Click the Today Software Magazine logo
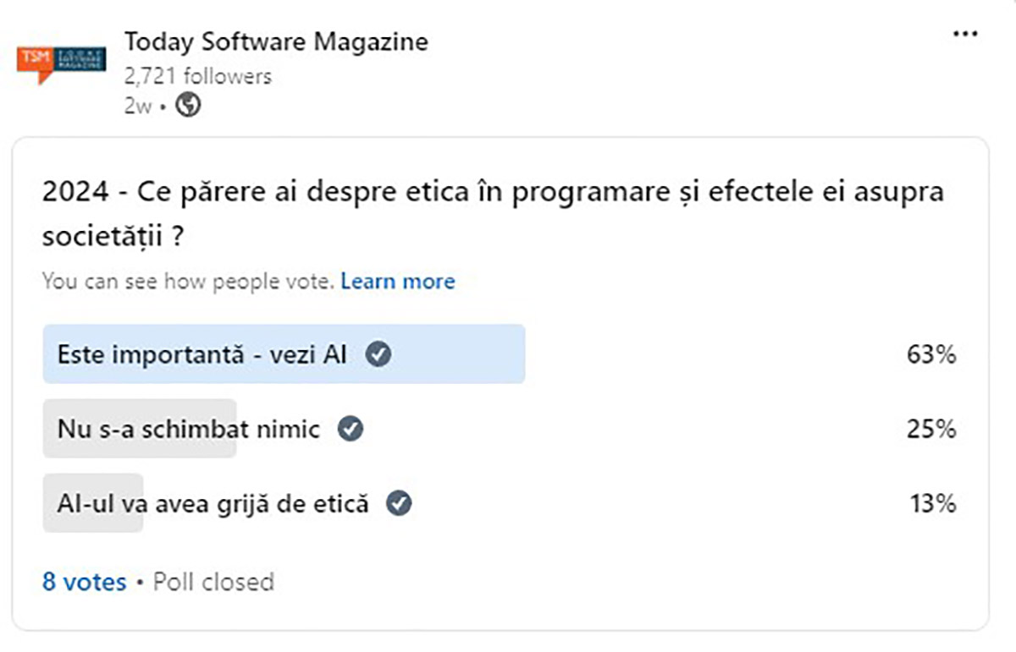This screenshot has width=1016, height=652. (61, 63)
